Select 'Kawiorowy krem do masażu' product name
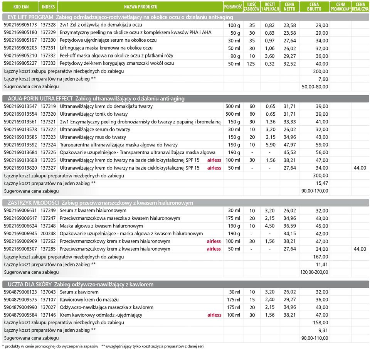370x349 pixels. [89, 300]
